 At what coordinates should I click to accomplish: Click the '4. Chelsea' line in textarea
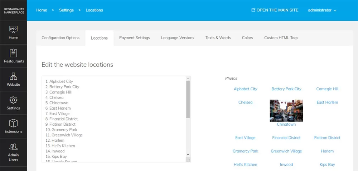click(x=54, y=97)
